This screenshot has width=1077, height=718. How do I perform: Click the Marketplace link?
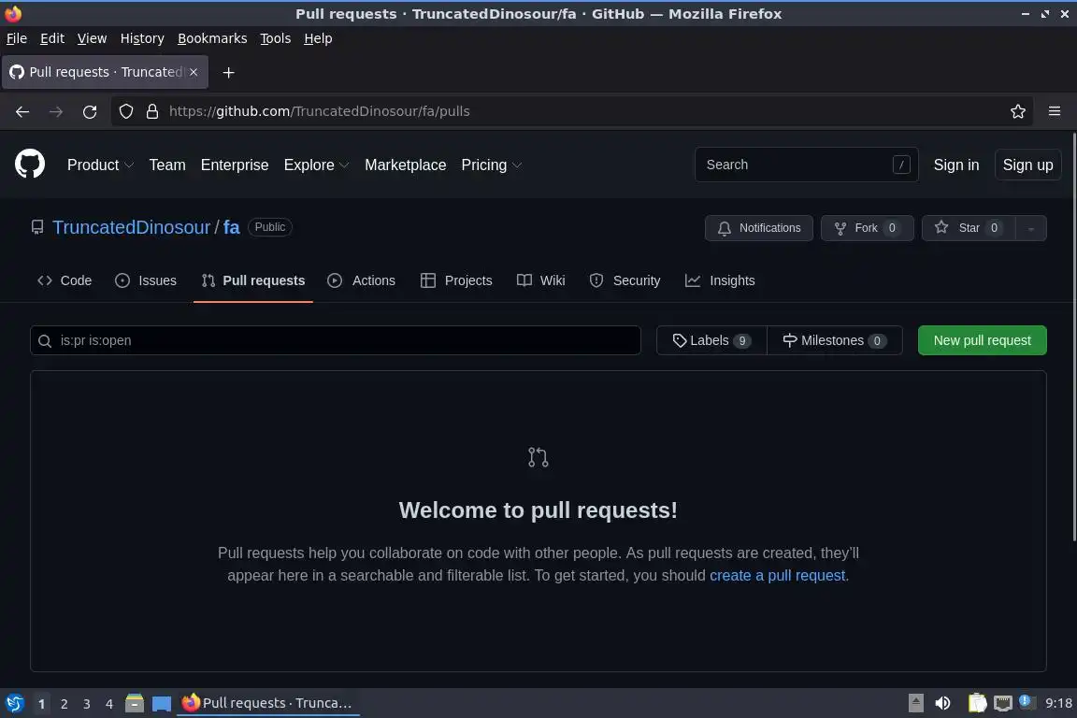[x=405, y=165]
